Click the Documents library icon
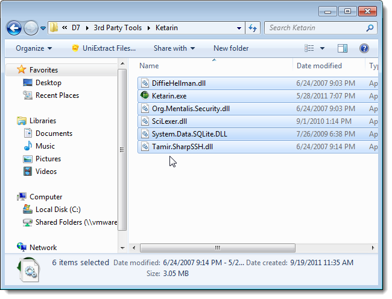Screen dimensions: 392x299 pos(28,133)
